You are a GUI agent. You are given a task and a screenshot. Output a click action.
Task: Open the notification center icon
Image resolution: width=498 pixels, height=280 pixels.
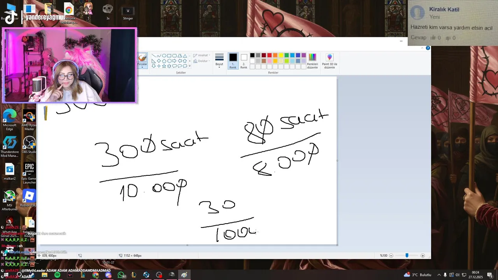coord(490,275)
